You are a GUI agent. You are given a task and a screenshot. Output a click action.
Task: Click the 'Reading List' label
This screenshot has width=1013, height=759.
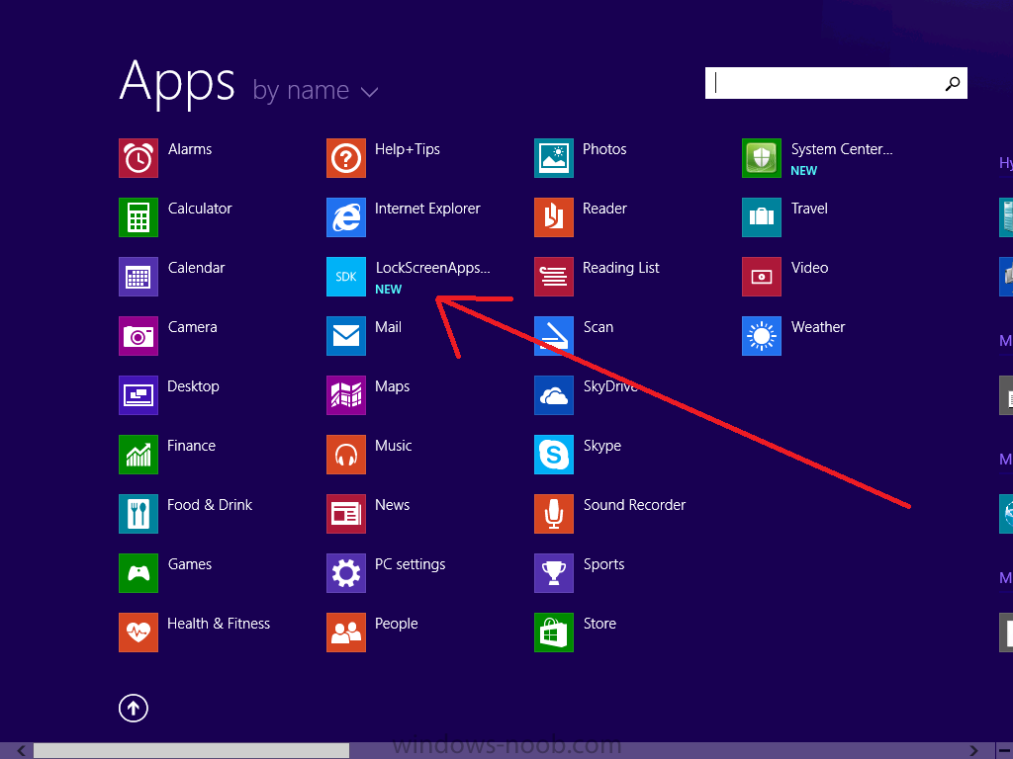(x=621, y=268)
